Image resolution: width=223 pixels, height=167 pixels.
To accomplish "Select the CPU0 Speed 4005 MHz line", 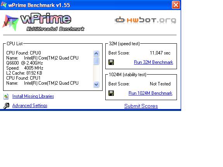I will 25,68.
